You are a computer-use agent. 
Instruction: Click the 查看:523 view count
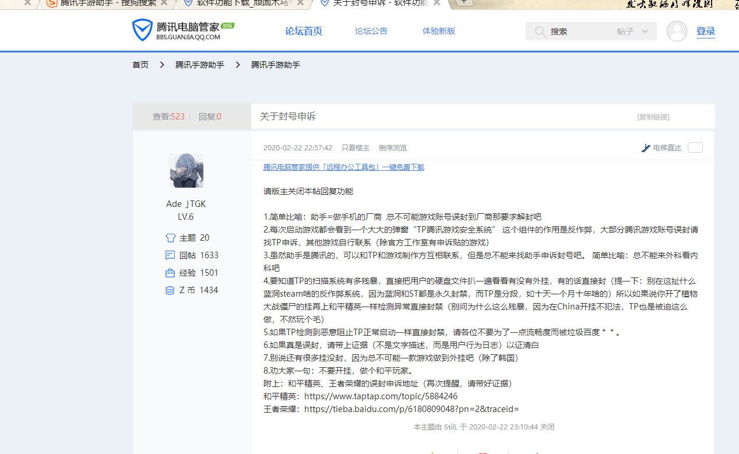coord(168,117)
